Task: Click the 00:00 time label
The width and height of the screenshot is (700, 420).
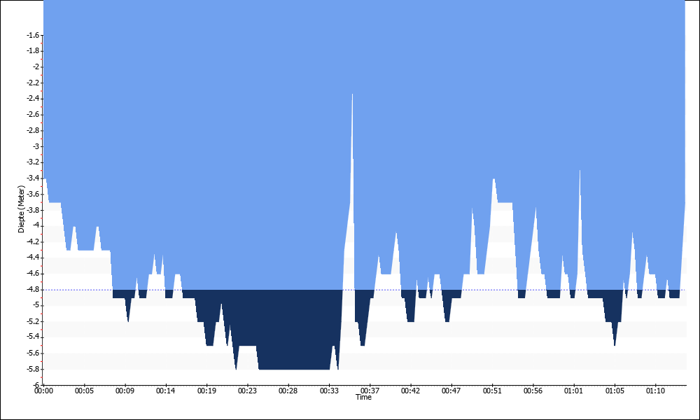Action: click(43, 391)
